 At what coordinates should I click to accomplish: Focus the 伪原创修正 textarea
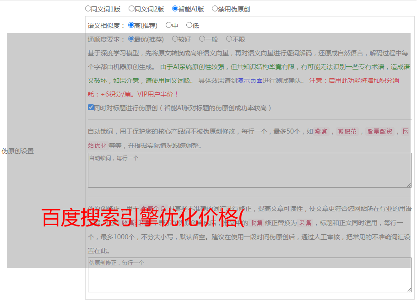click(x=250, y=275)
